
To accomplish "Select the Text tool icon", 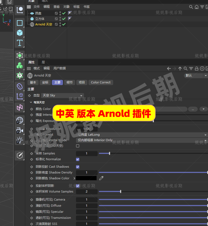I will pyautogui.click(x=20, y=43).
